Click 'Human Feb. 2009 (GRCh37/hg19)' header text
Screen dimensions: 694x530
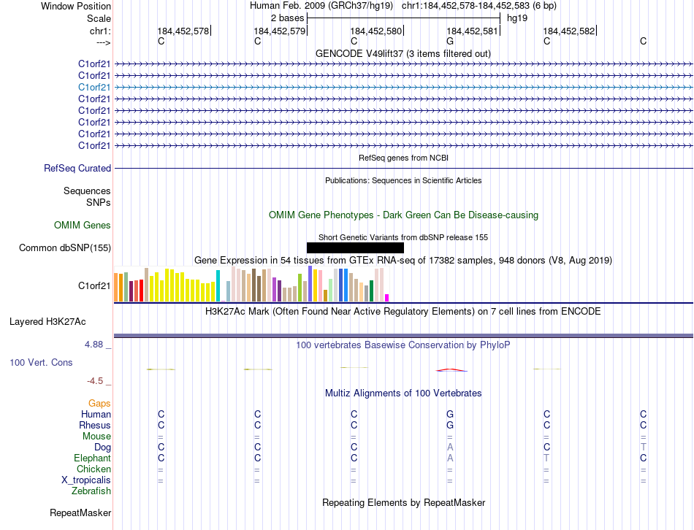tap(321, 6)
